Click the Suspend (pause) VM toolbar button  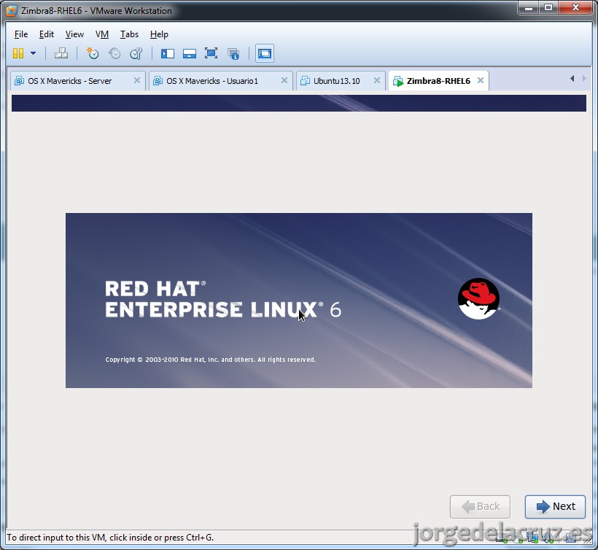pos(18,53)
